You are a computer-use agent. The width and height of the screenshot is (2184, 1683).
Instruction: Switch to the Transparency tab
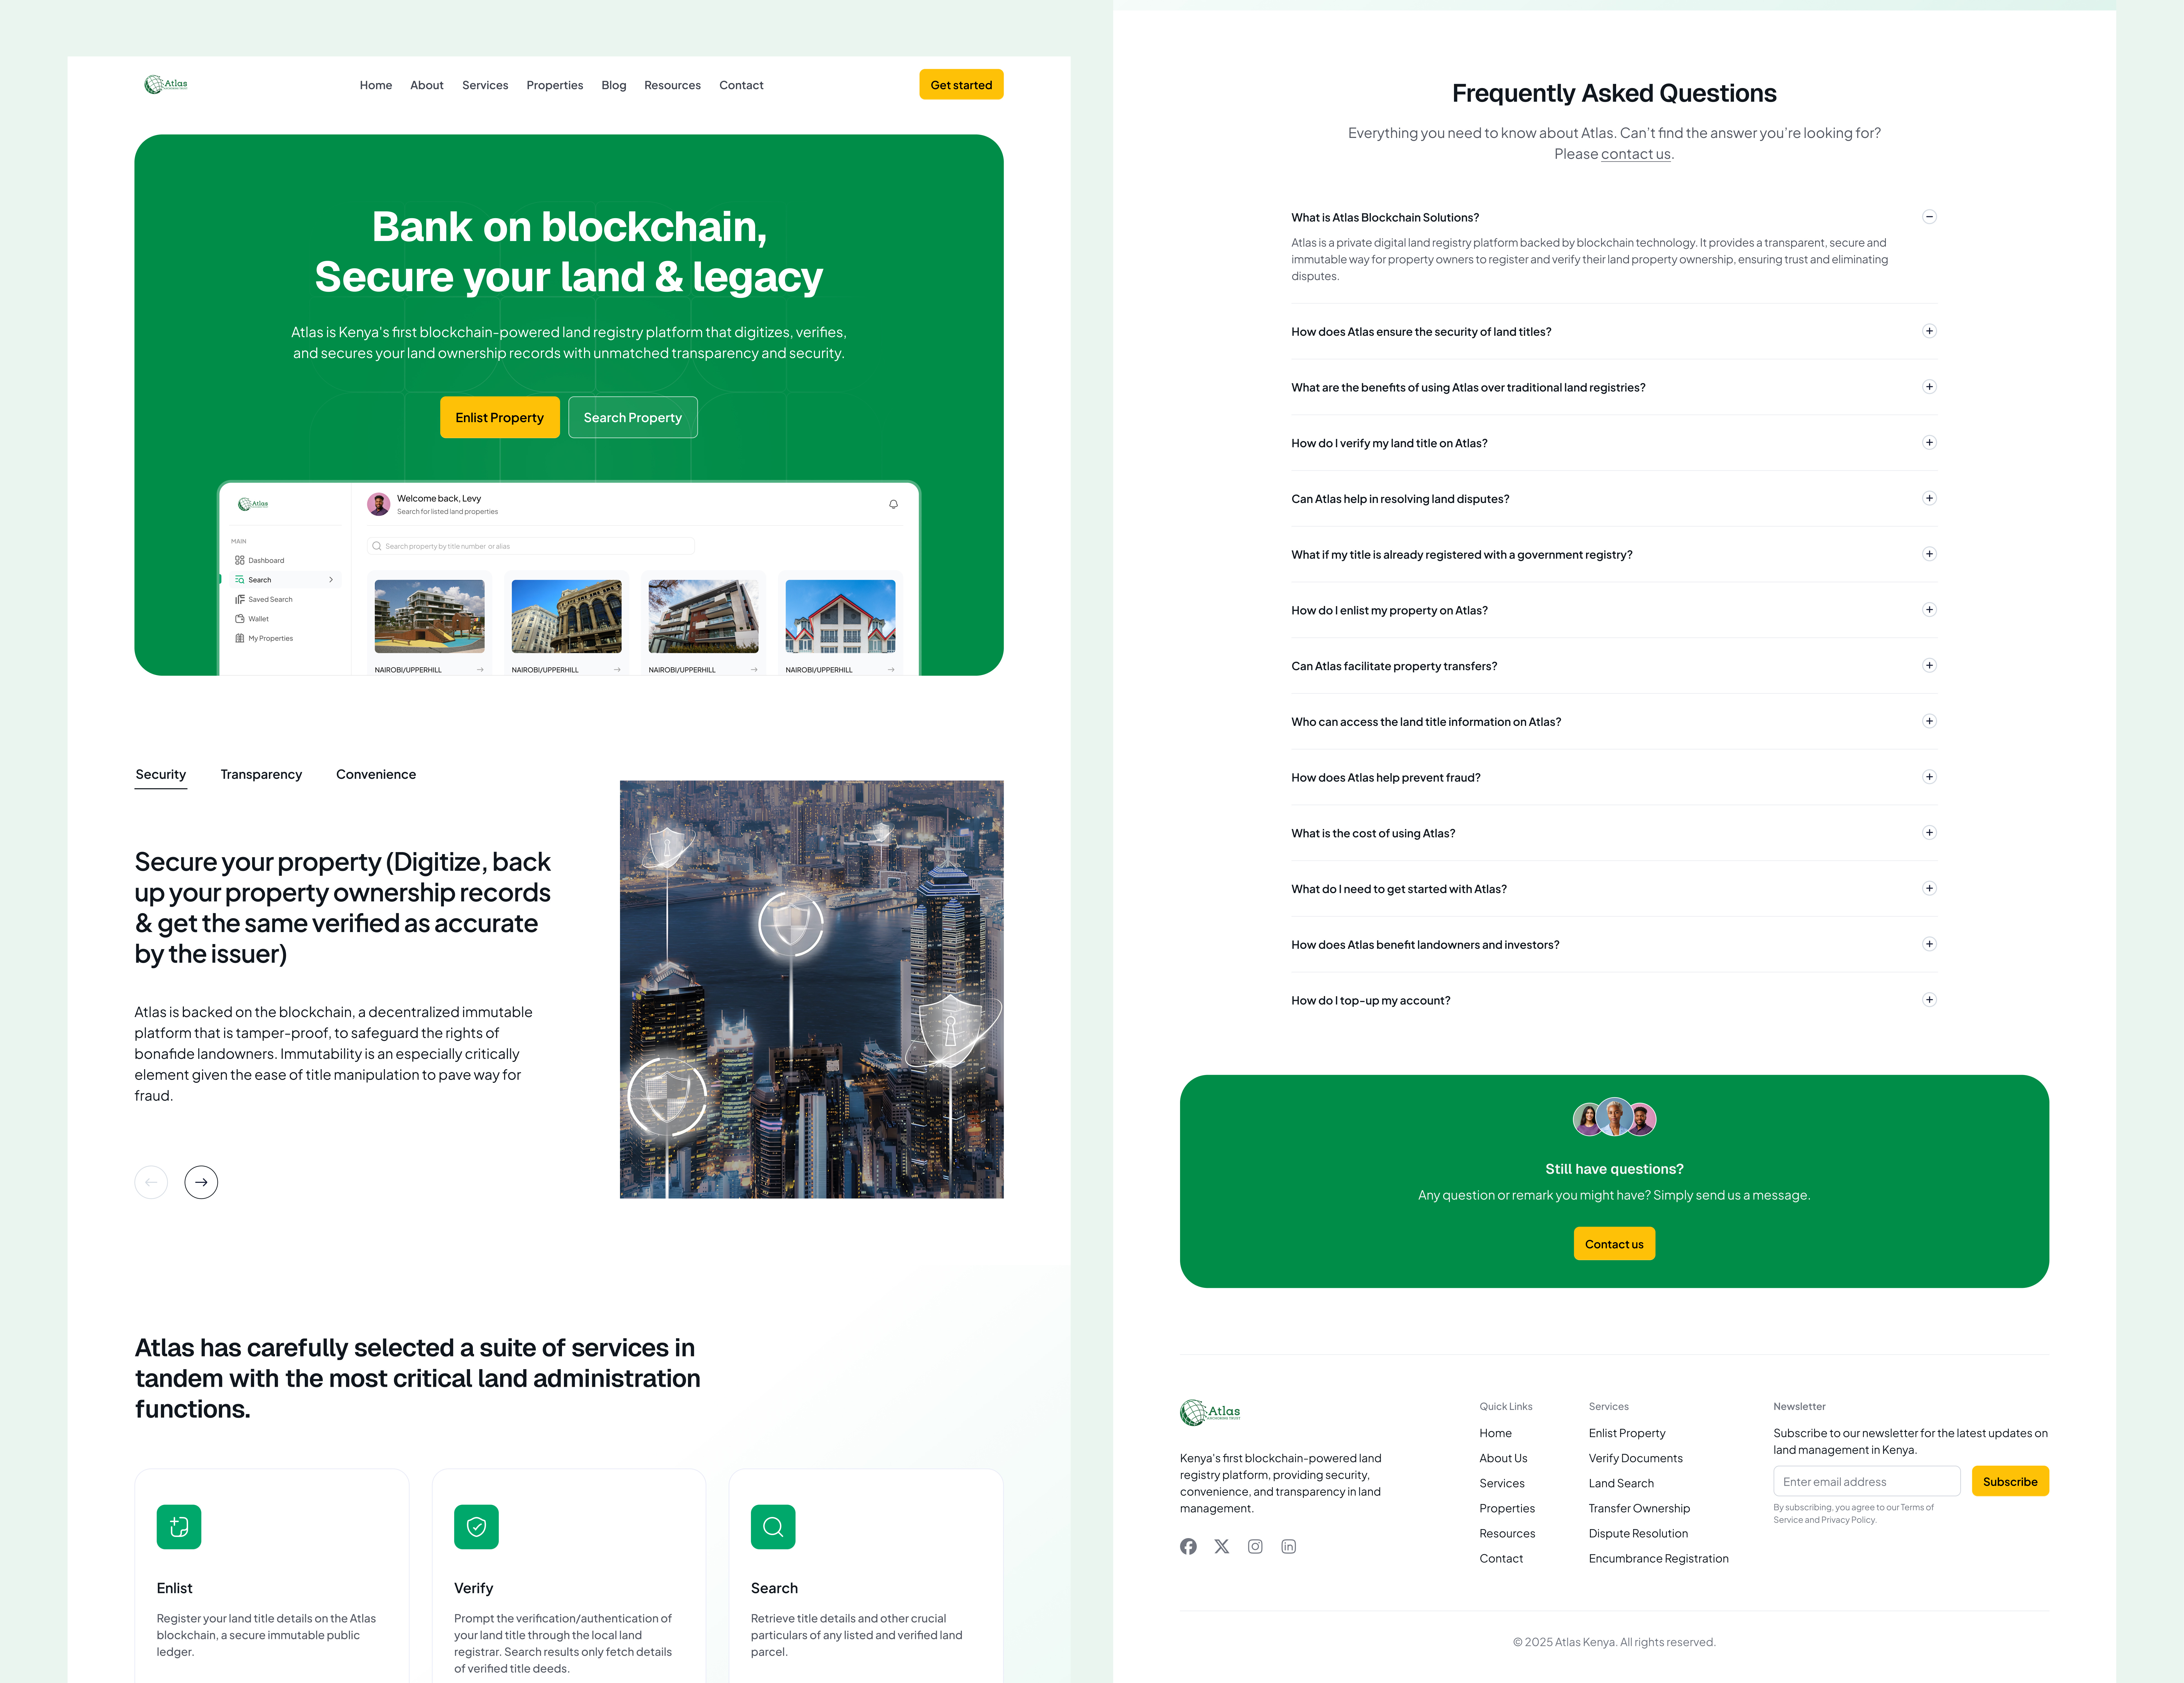pos(261,774)
